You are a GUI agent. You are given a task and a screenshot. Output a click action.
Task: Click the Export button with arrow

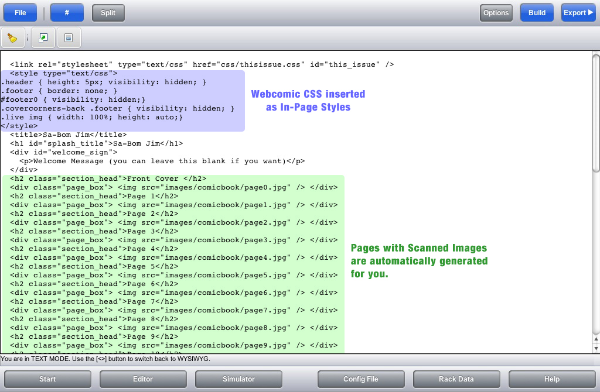point(578,13)
